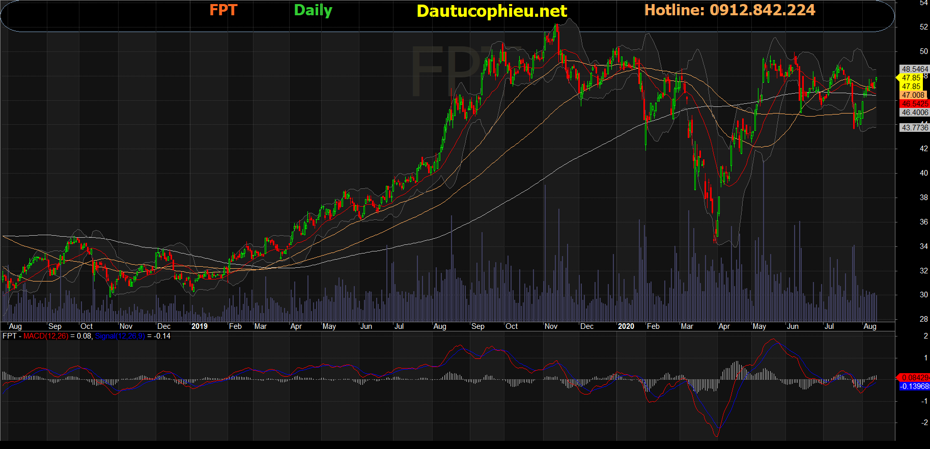Select the 48.5464 price tag
This screenshot has height=449, width=930.
pyautogui.click(x=914, y=69)
